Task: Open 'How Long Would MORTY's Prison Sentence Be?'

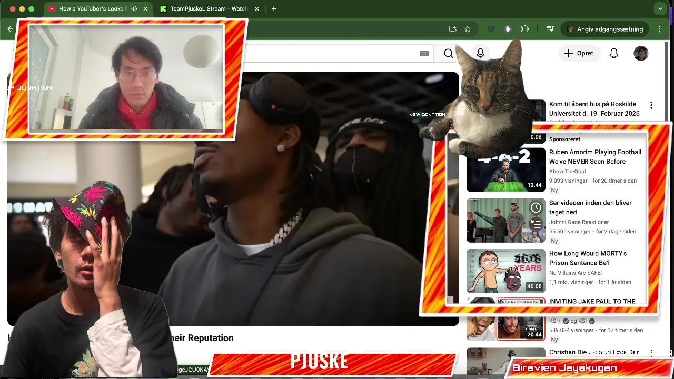Action: 588,258
